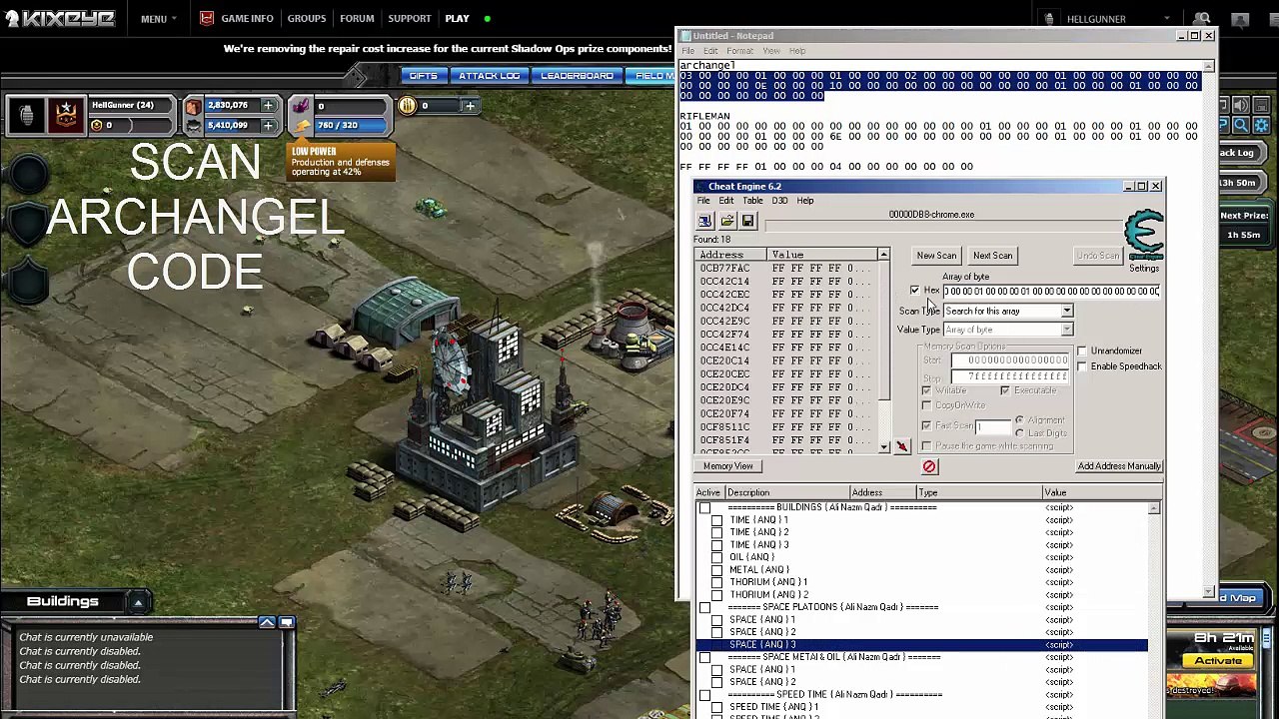Click the green online status dot
1279x719 pixels.
tap(487, 19)
